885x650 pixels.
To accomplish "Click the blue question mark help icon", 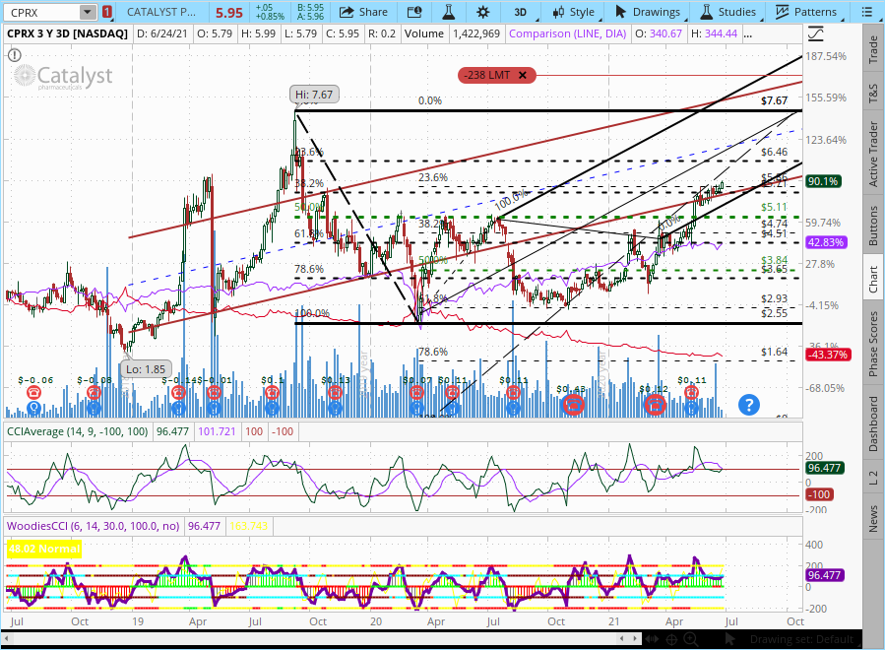I will [x=749, y=405].
